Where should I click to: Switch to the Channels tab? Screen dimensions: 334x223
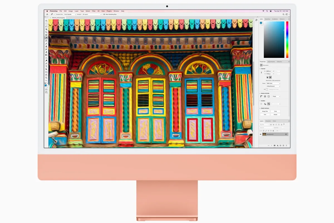[268, 121]
